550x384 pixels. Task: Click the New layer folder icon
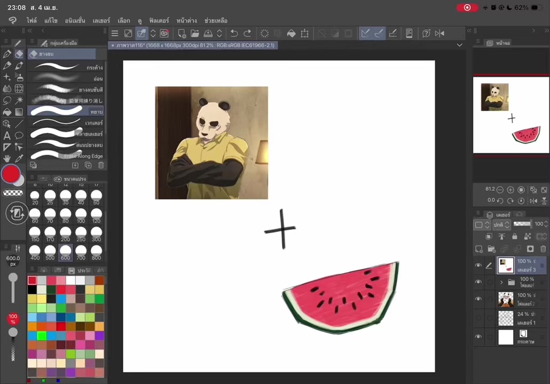(491, 249)
